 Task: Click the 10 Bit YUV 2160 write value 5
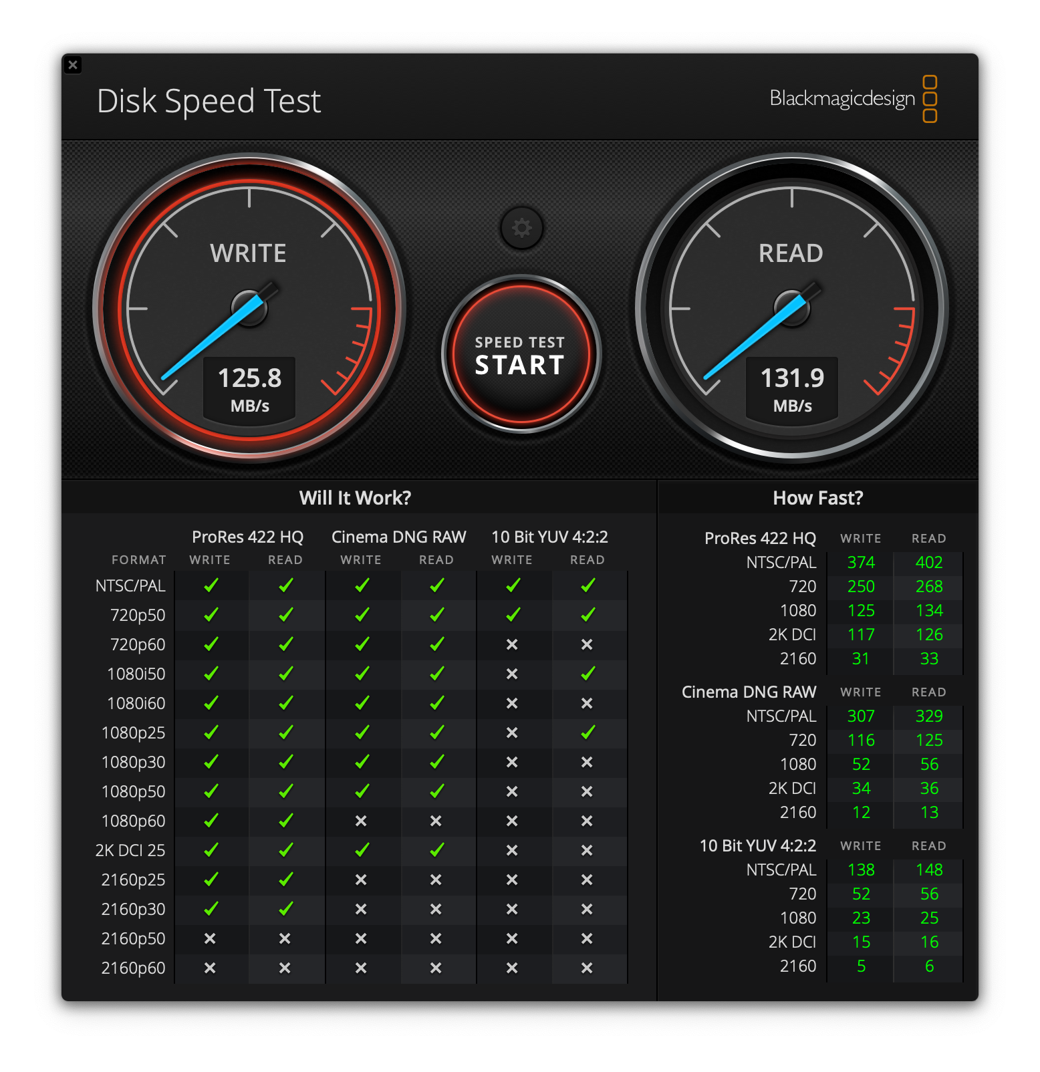(x=861, y=966)
